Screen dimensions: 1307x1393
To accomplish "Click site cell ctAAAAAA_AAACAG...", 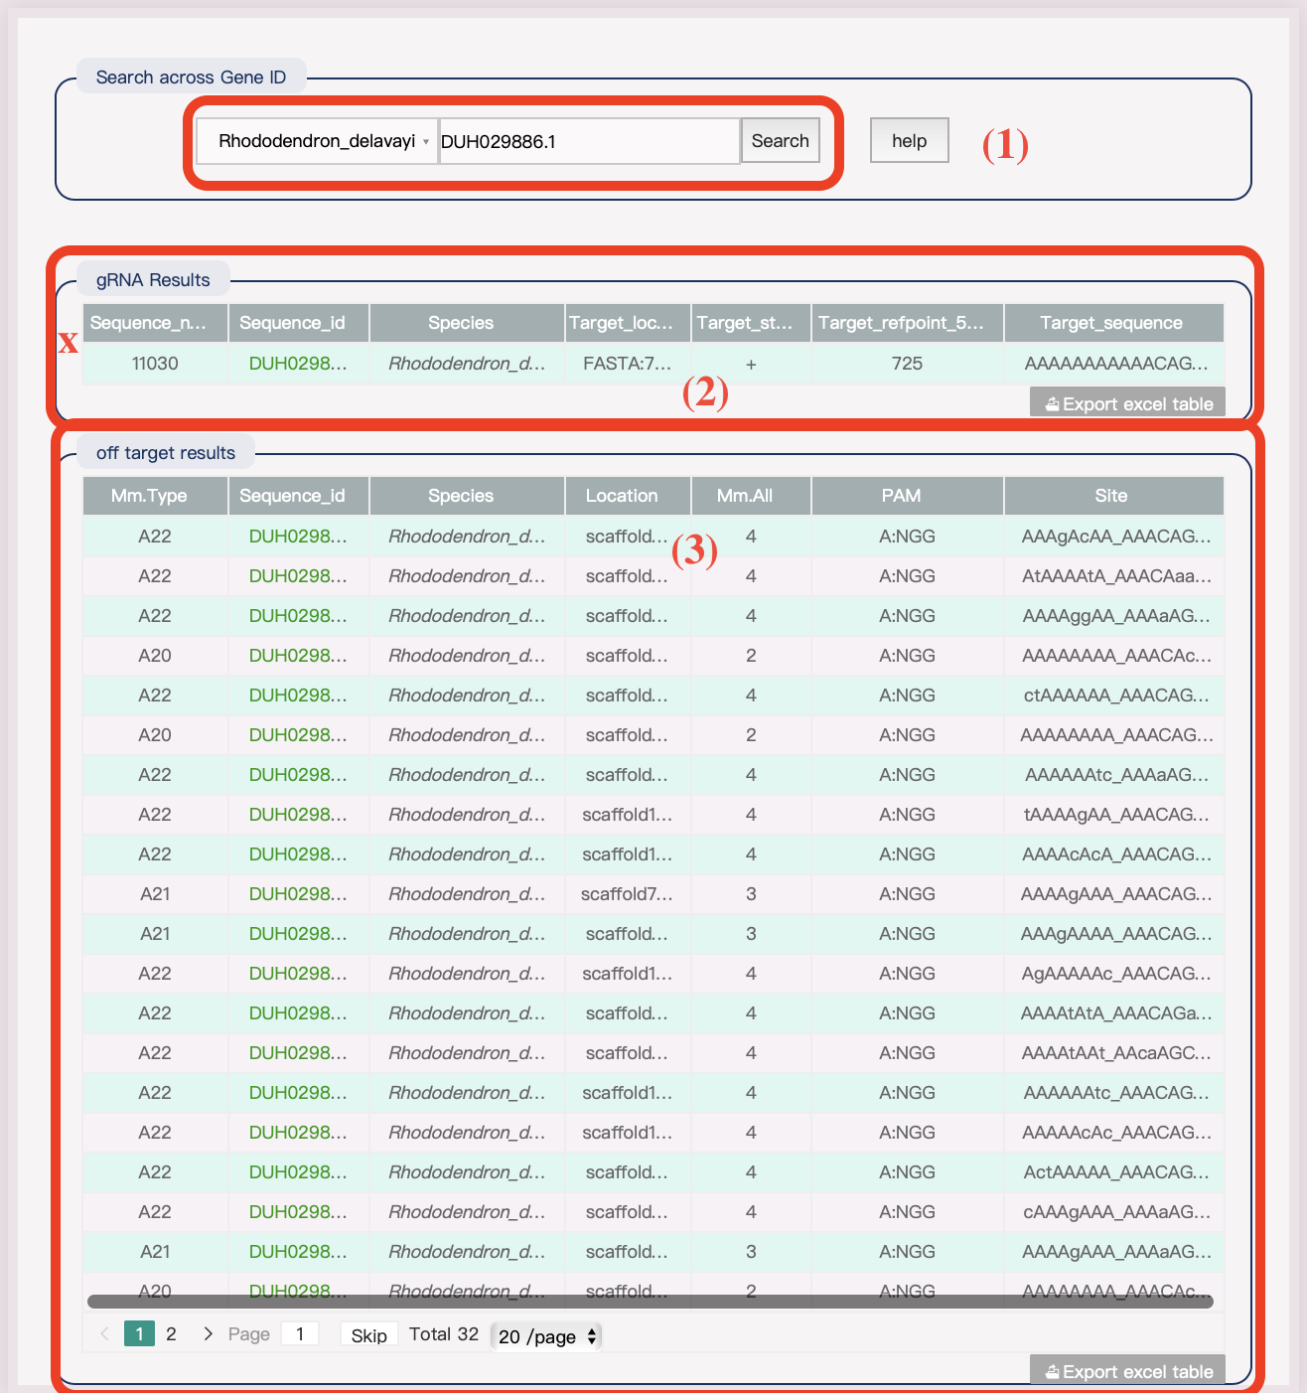I will [1113, 696].
